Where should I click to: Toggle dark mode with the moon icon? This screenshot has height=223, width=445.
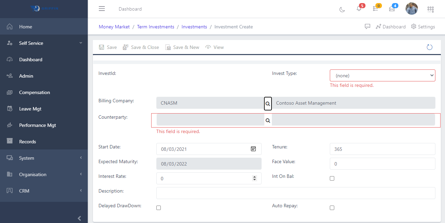(x=342, y=9)
